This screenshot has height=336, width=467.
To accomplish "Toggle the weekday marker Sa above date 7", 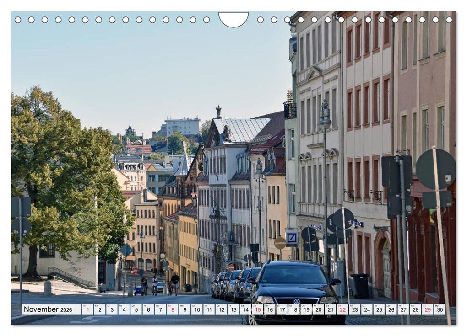I will click(161, 306).
